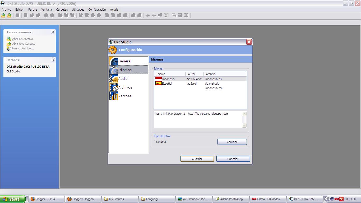
Task: Click the cascade windows toolbar icon
Action: [174, 15]
